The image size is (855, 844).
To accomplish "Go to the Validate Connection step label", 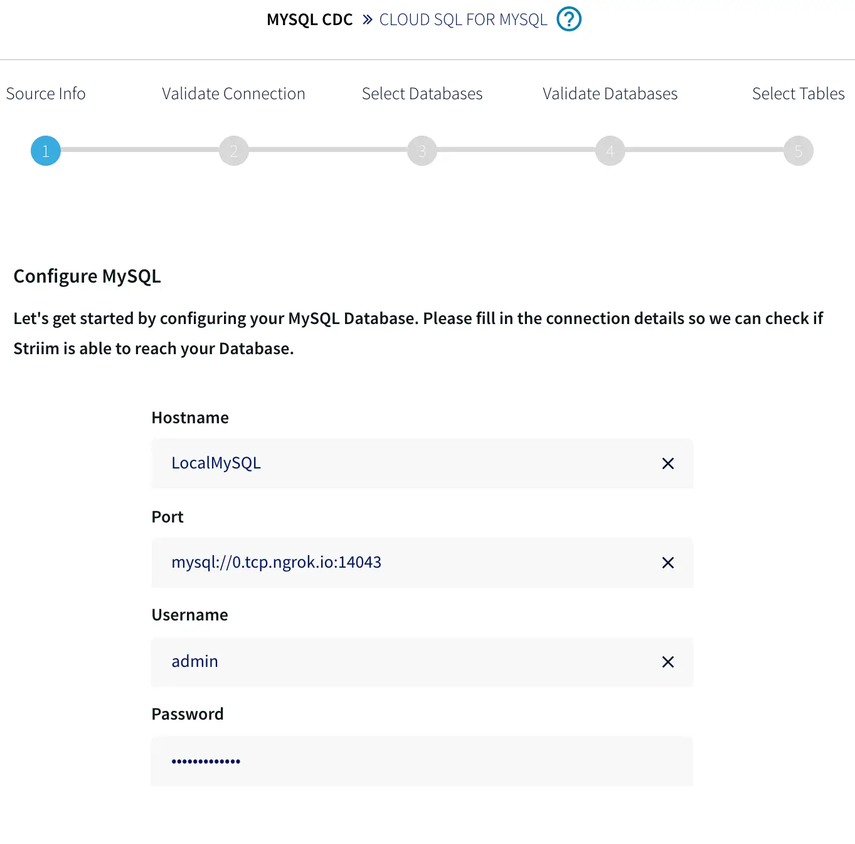I will 233,94.
